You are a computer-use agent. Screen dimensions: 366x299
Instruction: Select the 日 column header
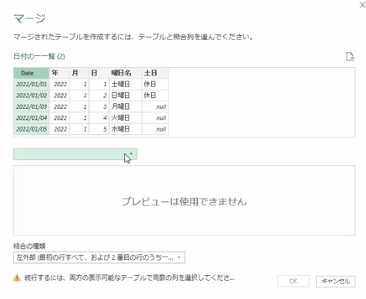click(99, 73)
